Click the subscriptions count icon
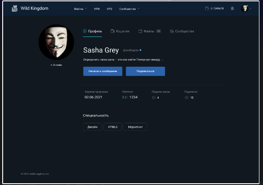The height and width of the screenshot is (185, 263). (x=187, y=98)
